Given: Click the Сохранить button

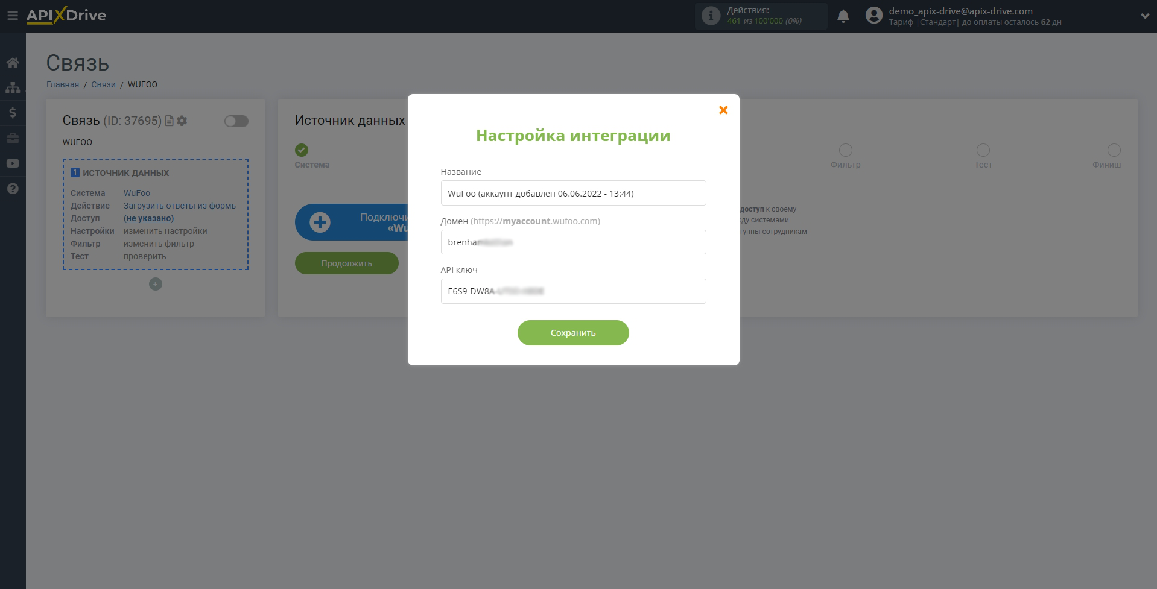Looking at the screenshot, I should tap(573, 333).
